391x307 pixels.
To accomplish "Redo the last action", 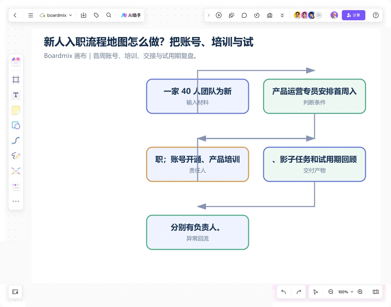I will (299, 292).
